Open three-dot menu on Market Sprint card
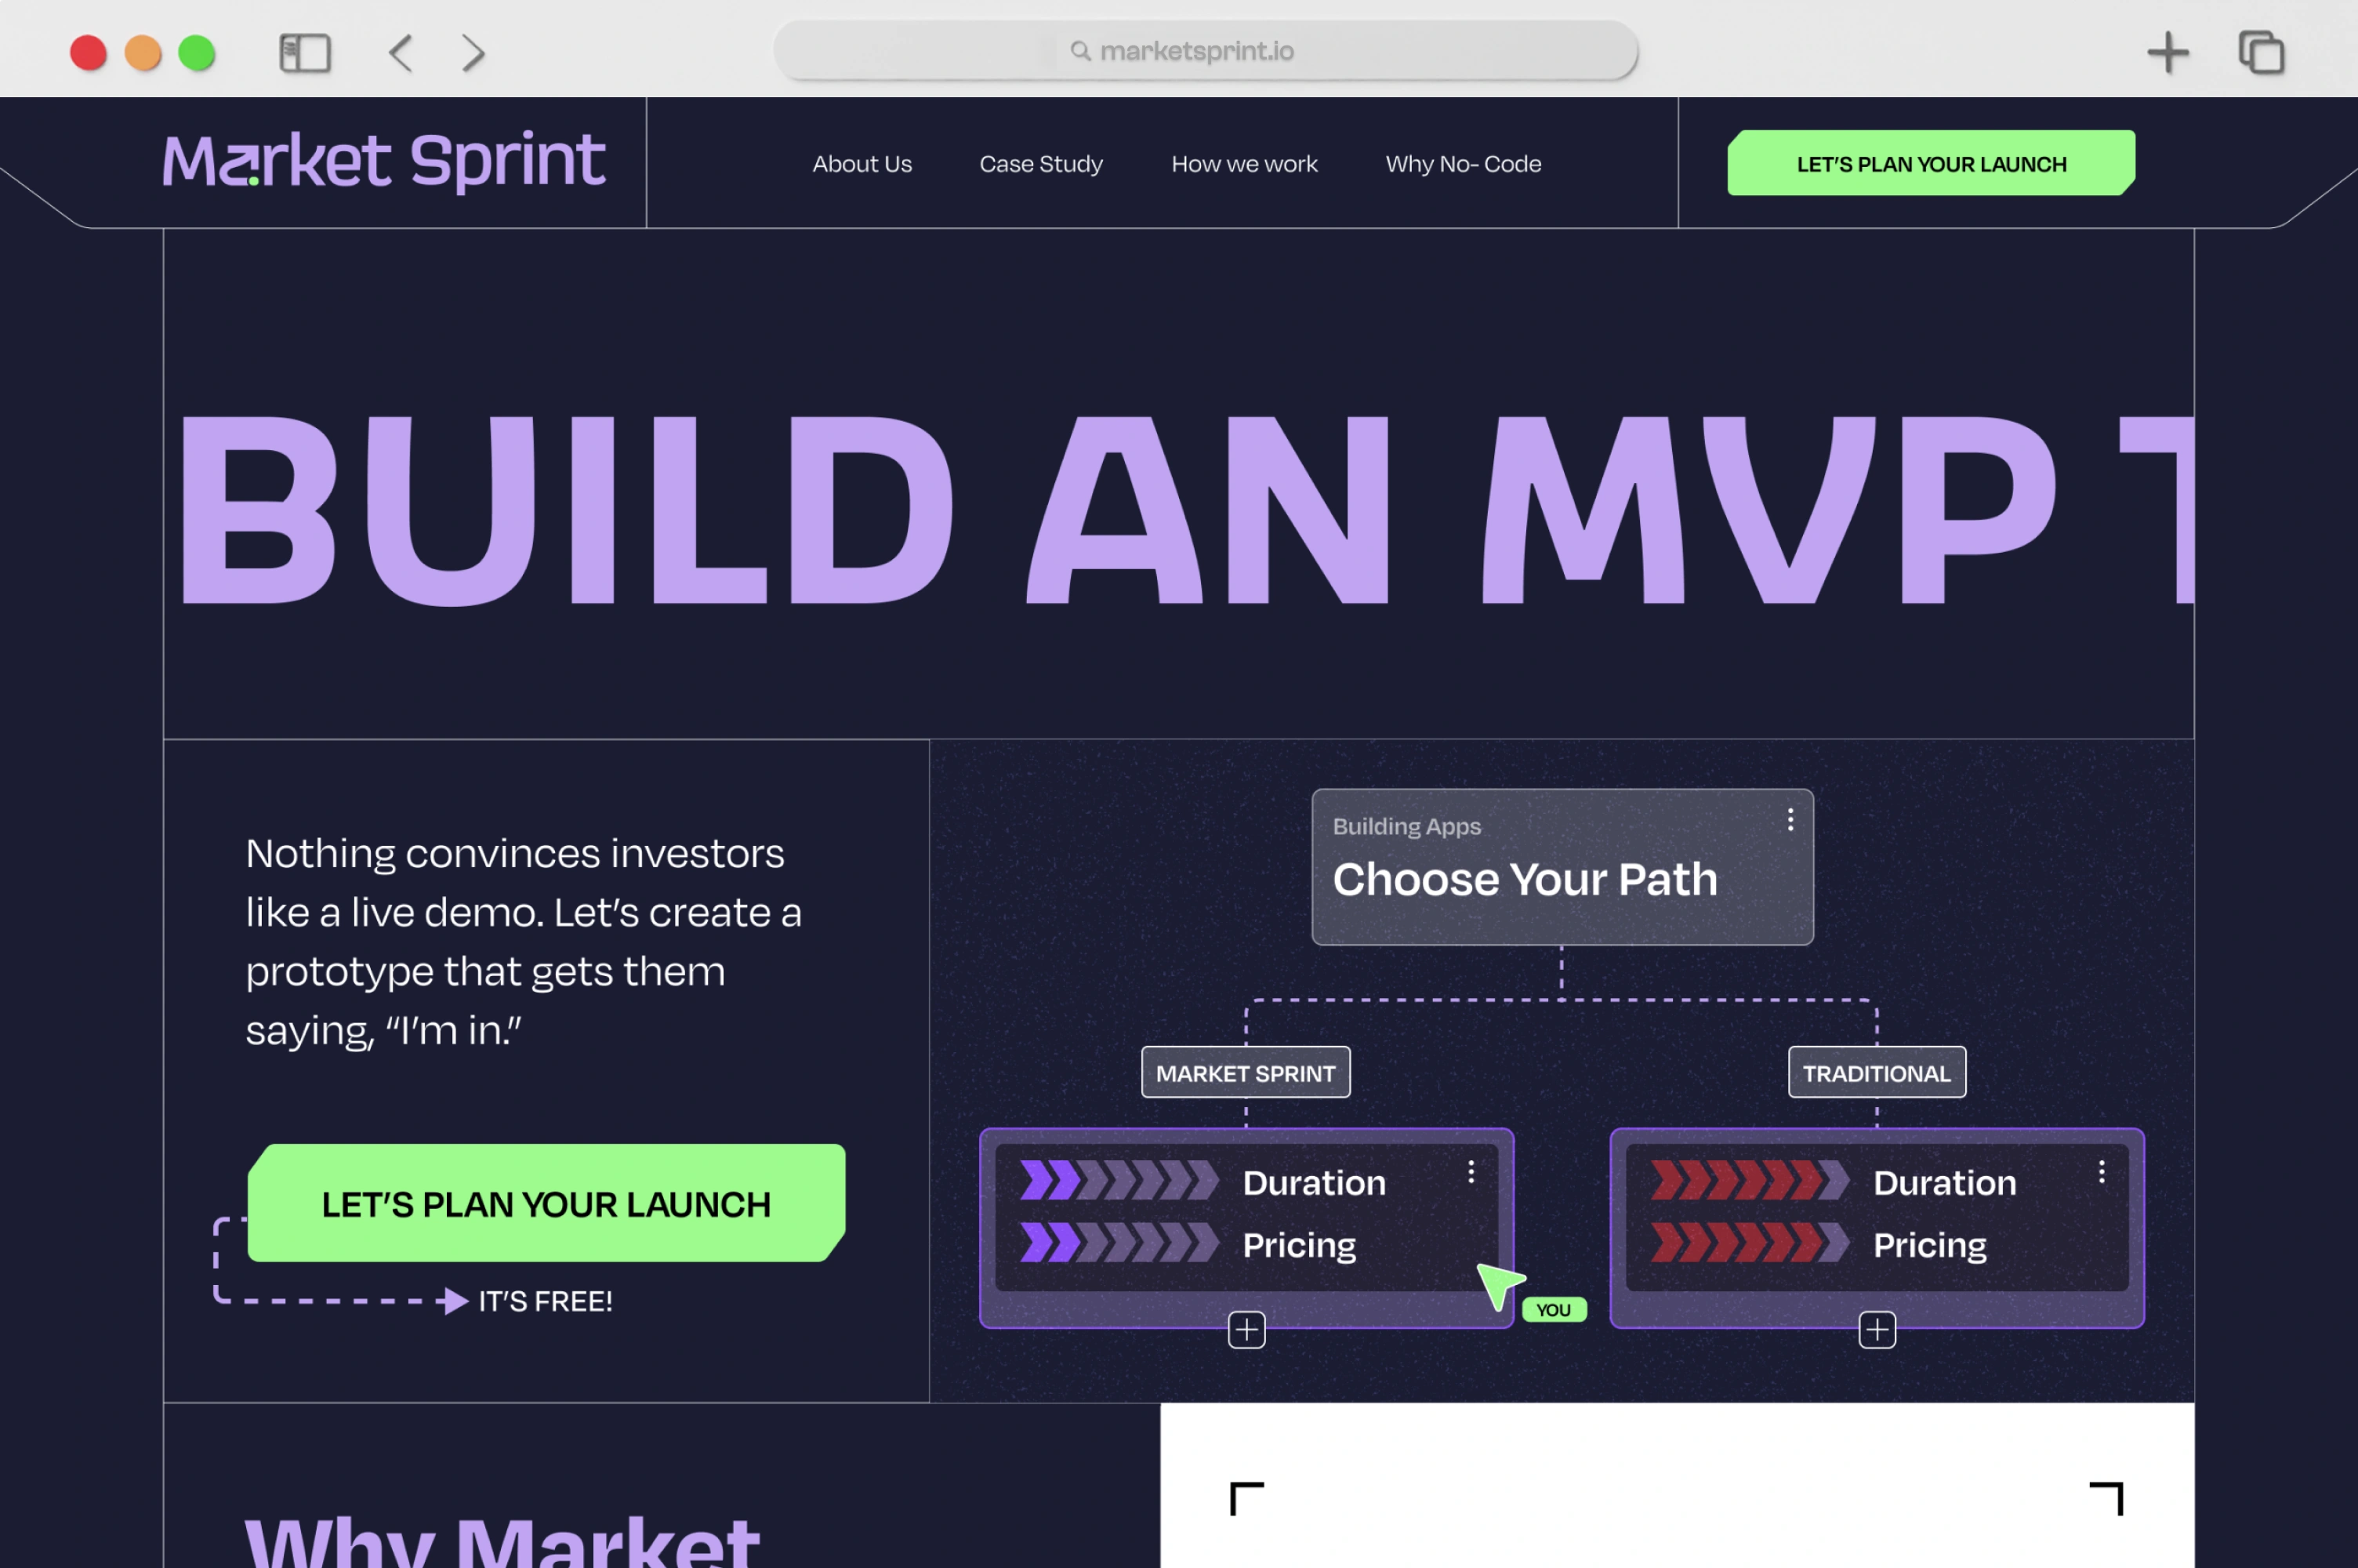The image size is (2358, 1568). click(x=1471, y=1172)
